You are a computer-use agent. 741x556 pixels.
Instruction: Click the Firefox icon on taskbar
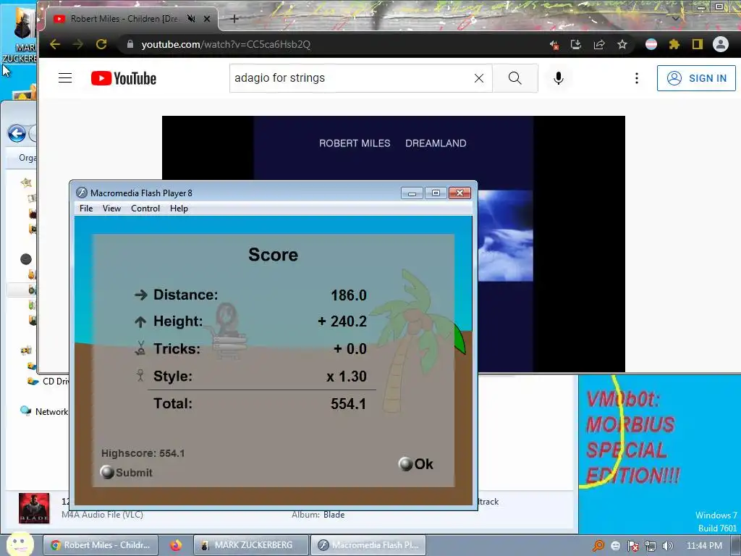(176, 545)
